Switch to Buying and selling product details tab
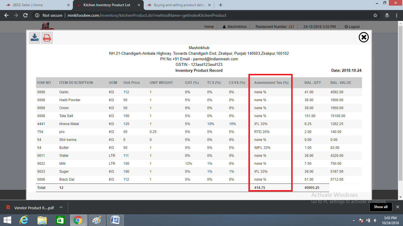Viewport: 403px width, 226px height. tap(179, 5)
